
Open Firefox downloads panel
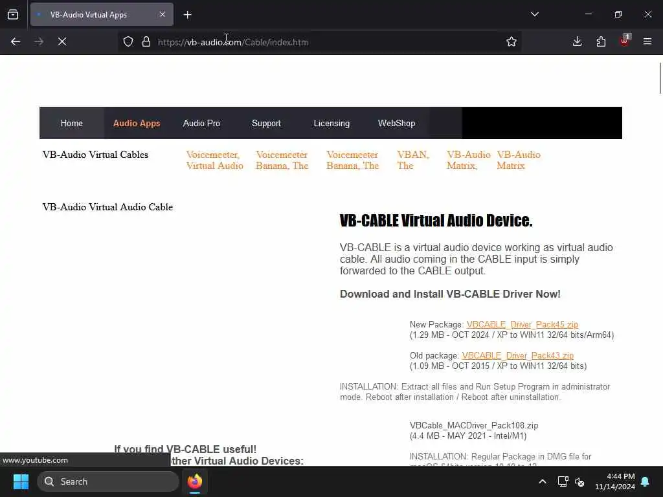tap(577, 41)
